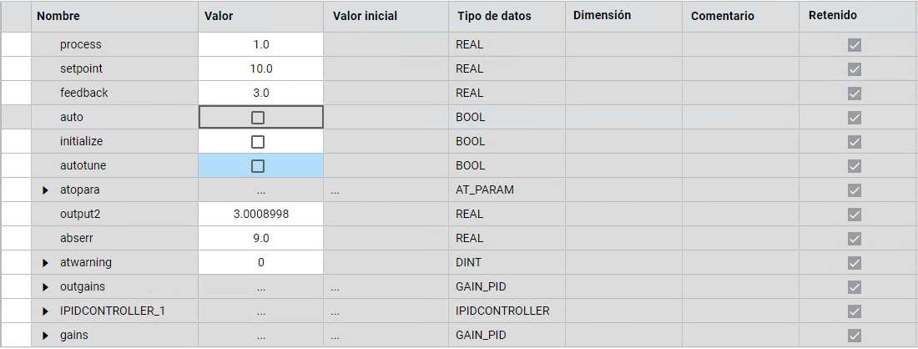Toggle the auto value checkbox
Screen dimensions: 918x349
tap(258, 118)
